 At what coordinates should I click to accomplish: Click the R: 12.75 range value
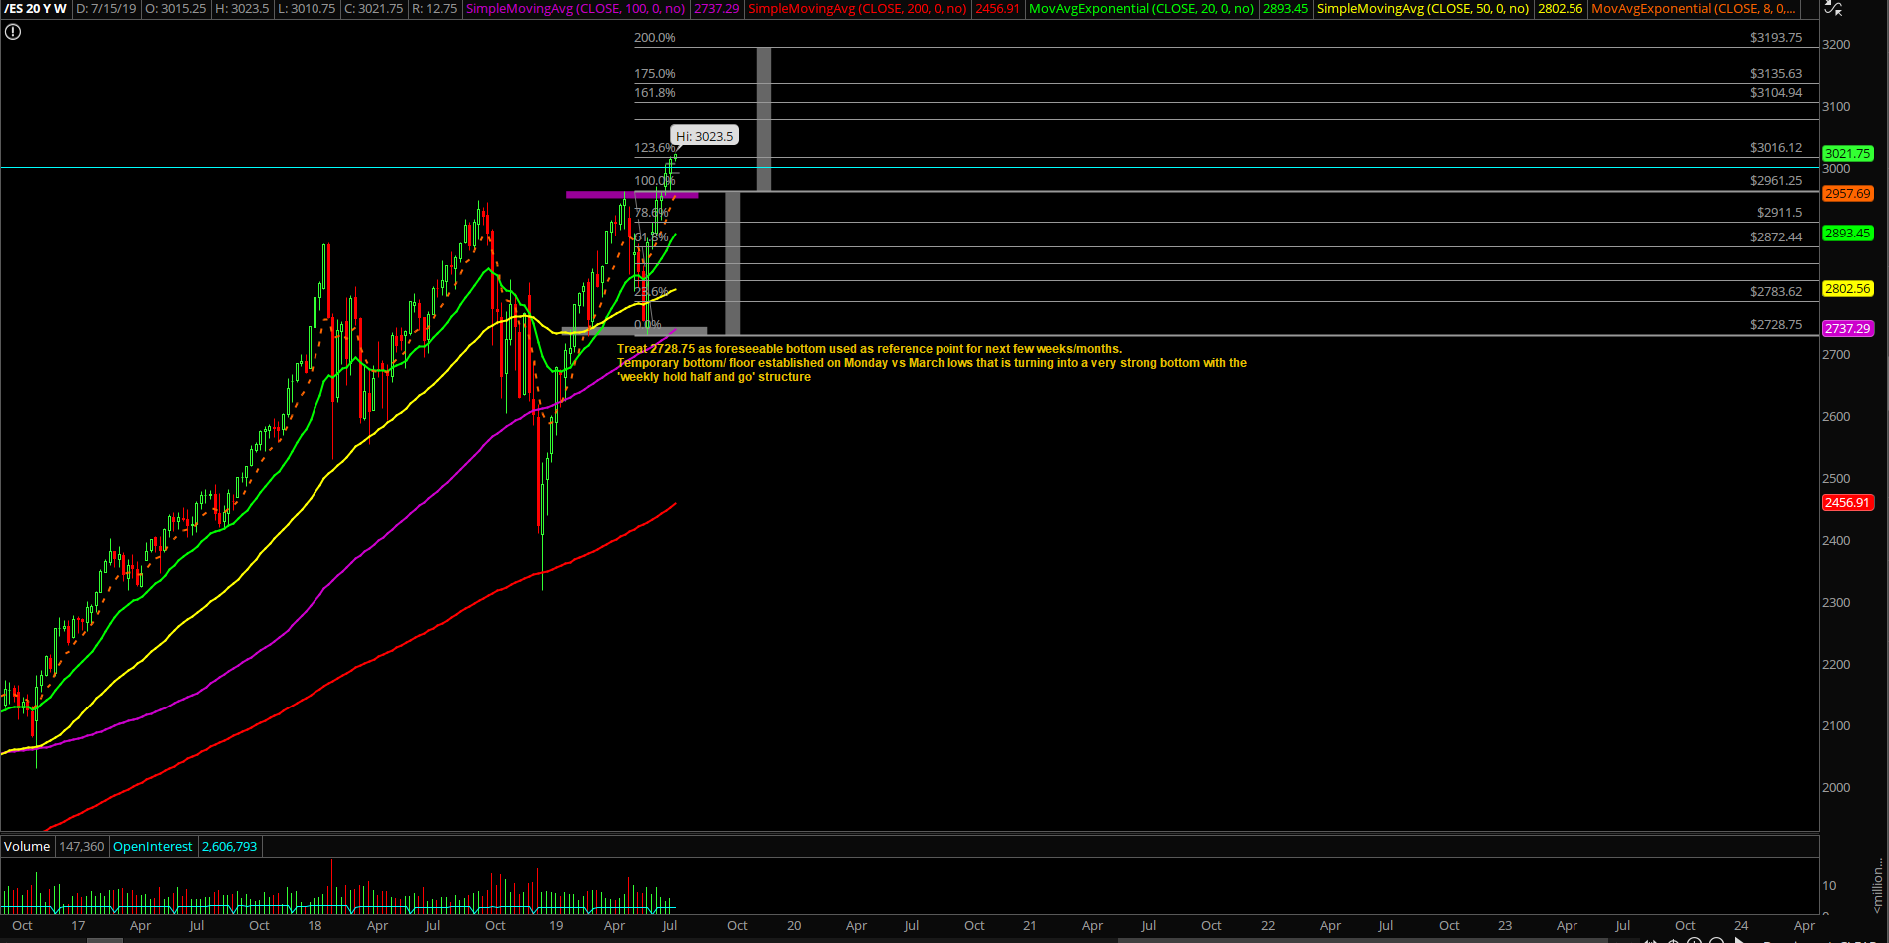(x=434, y=8)
